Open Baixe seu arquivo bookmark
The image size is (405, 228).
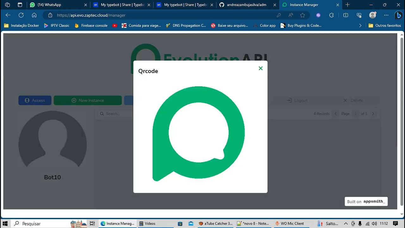(x=229, y=25)
